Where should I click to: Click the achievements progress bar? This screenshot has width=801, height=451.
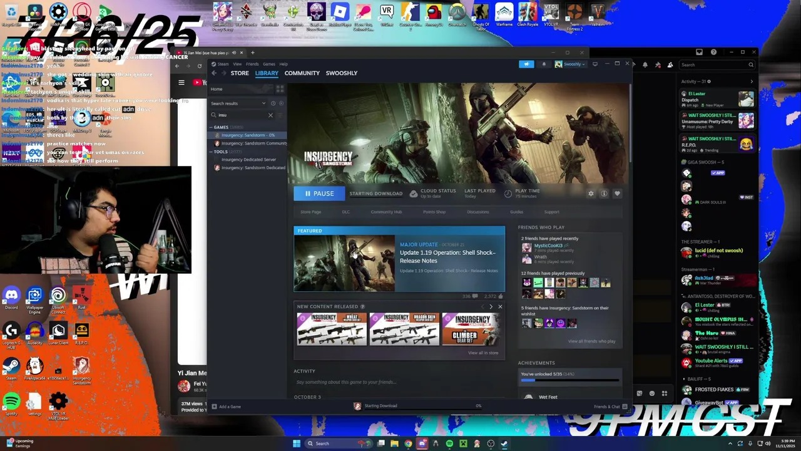tap(569, 380)
